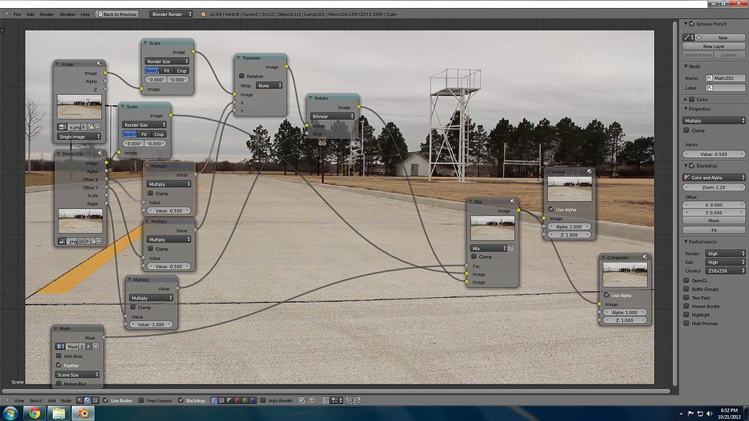The width and height of the screenshot is (749, 421).
Task: Toggle the node snapping icon
Action: coord(325,401)
